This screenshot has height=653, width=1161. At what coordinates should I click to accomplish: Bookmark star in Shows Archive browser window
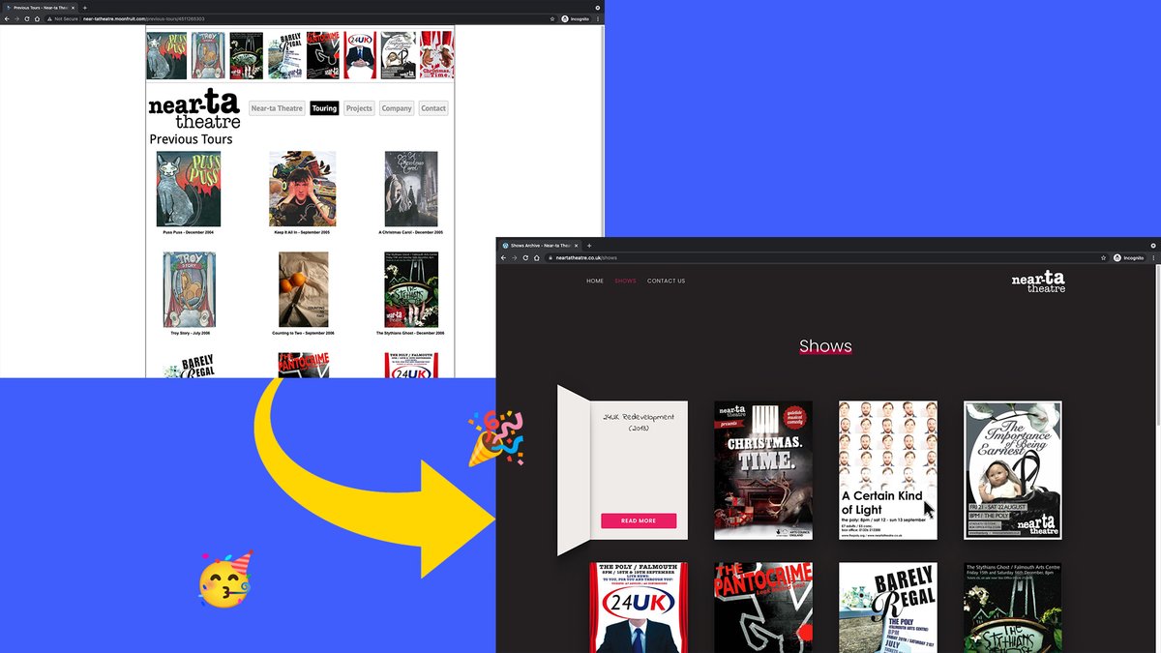tap(1103, 257)
